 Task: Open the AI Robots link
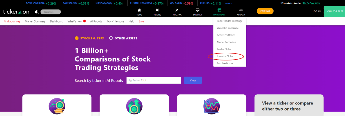(x=96, y=21)
